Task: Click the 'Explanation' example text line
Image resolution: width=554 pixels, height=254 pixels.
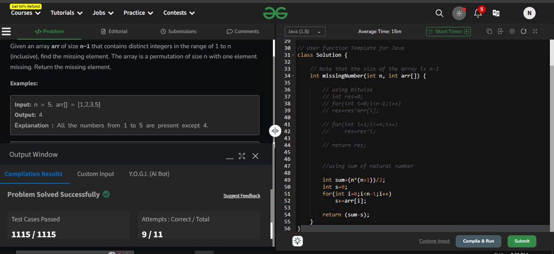Action: (x=111, y=126)
